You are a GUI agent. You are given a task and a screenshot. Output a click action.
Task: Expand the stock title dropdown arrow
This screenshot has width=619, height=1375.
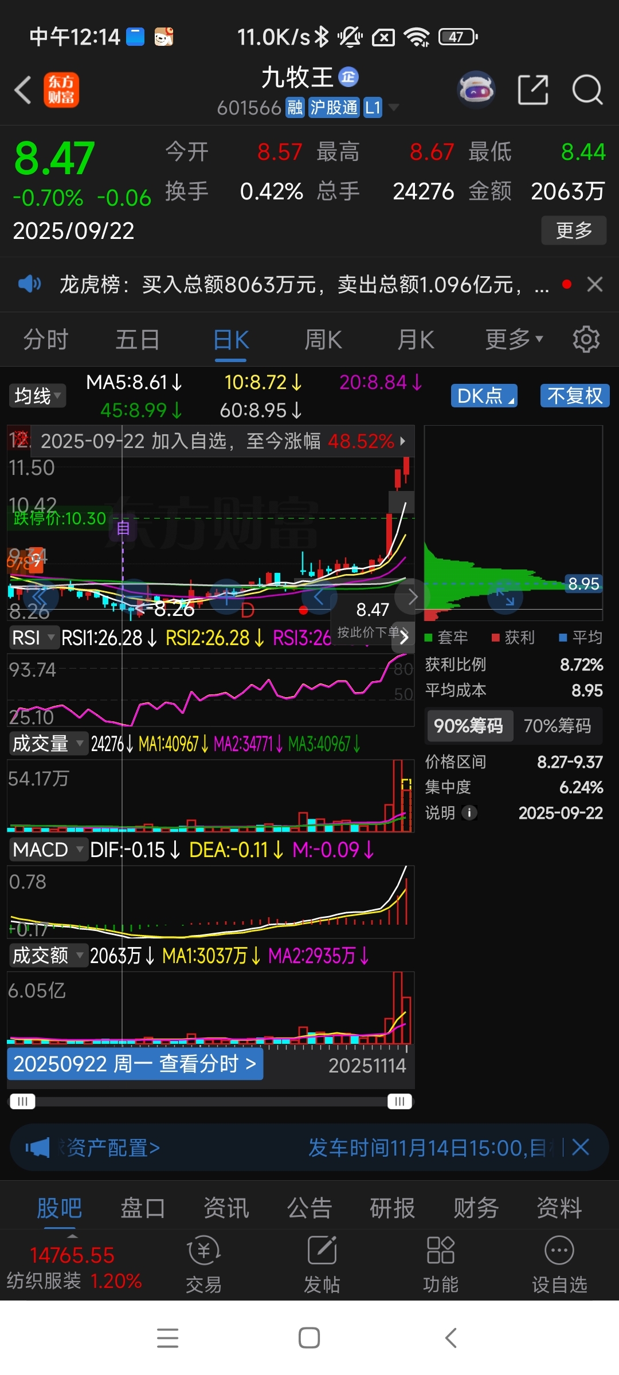pyautogui.click(x=394, y=107)
